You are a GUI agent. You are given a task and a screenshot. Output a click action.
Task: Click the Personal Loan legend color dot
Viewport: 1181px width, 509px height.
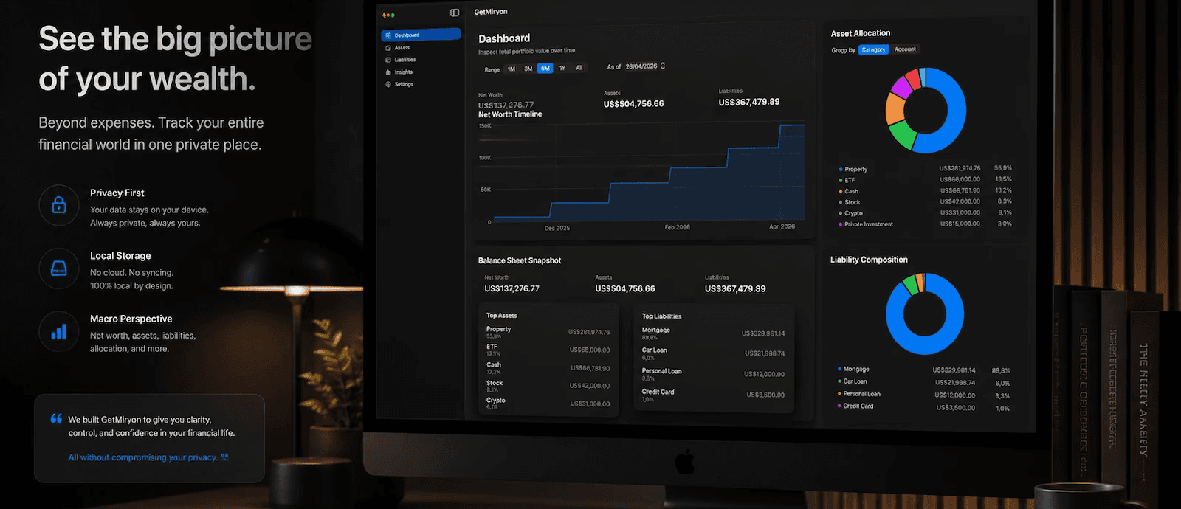[x=839, y=394]
